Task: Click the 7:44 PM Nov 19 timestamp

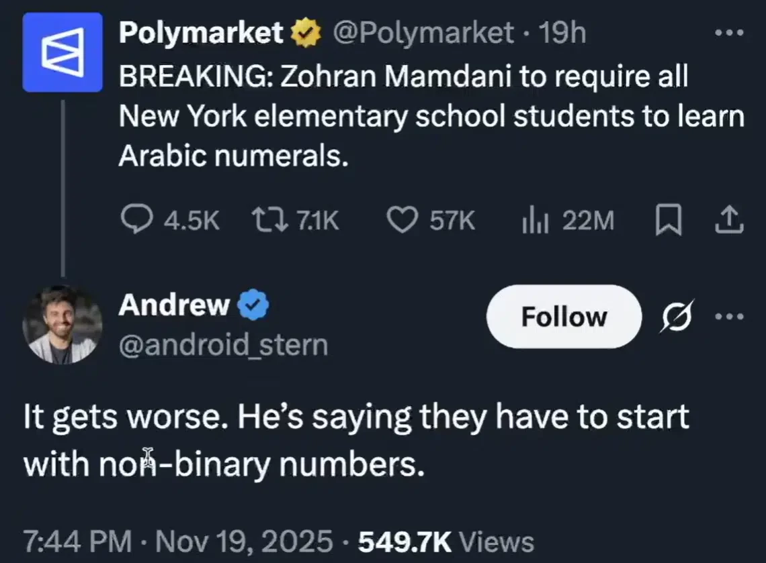Action: (x=177, y=541)
